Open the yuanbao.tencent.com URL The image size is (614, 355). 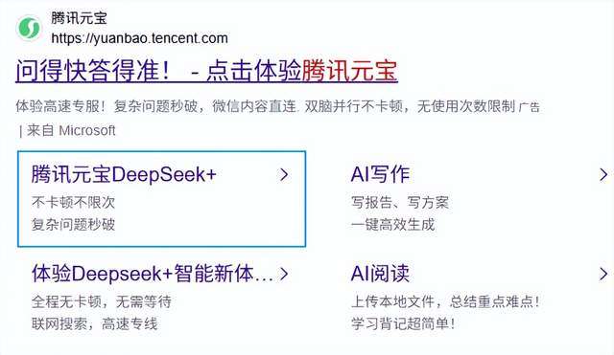[139, 38]
